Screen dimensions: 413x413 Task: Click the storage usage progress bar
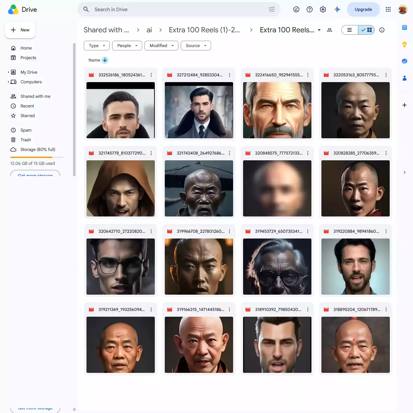click(37, 157)
